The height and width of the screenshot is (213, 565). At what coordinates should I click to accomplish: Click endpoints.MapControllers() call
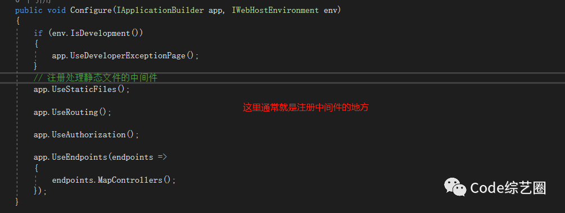[114, 180]
